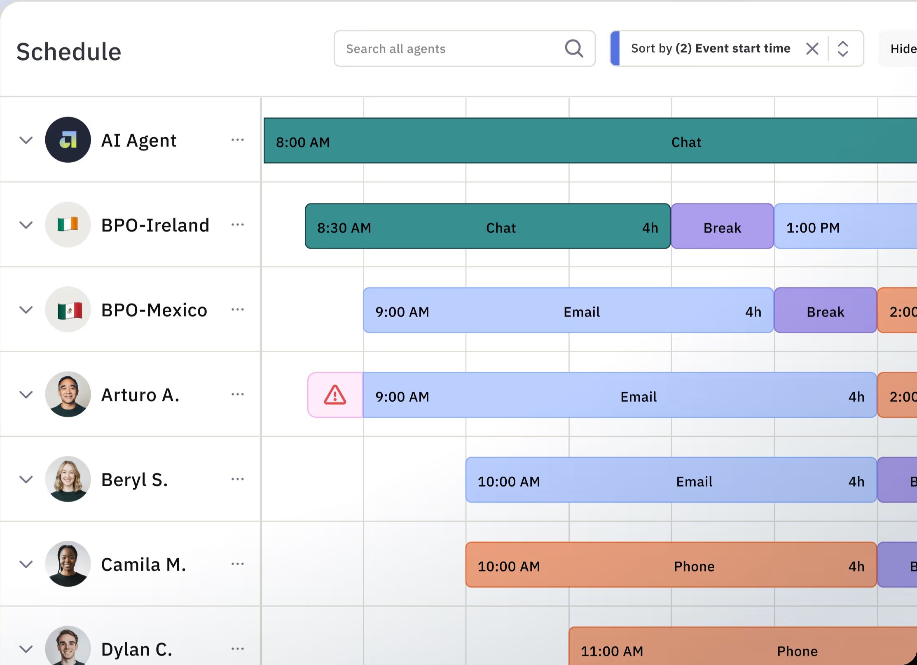Click the Hide button
This screenshot has width=917, height=665.
[x=902, y=49]
